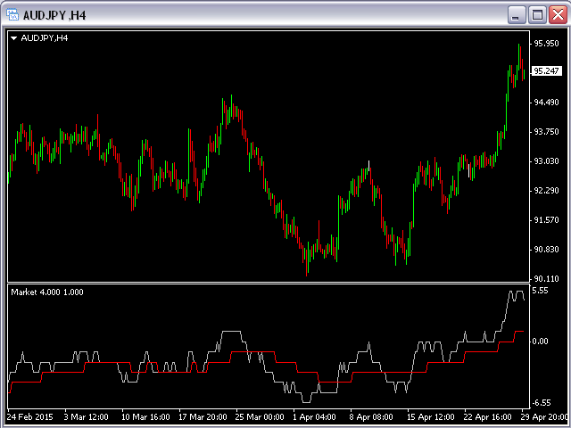Click the 5.55 indicator scale value
The image size is (571, 428).
tap(539, 291)
